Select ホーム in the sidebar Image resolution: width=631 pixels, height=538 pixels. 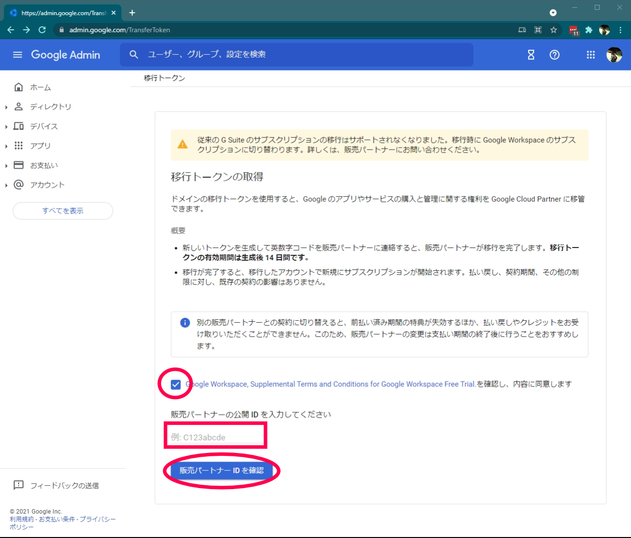(x=41, y=88)
